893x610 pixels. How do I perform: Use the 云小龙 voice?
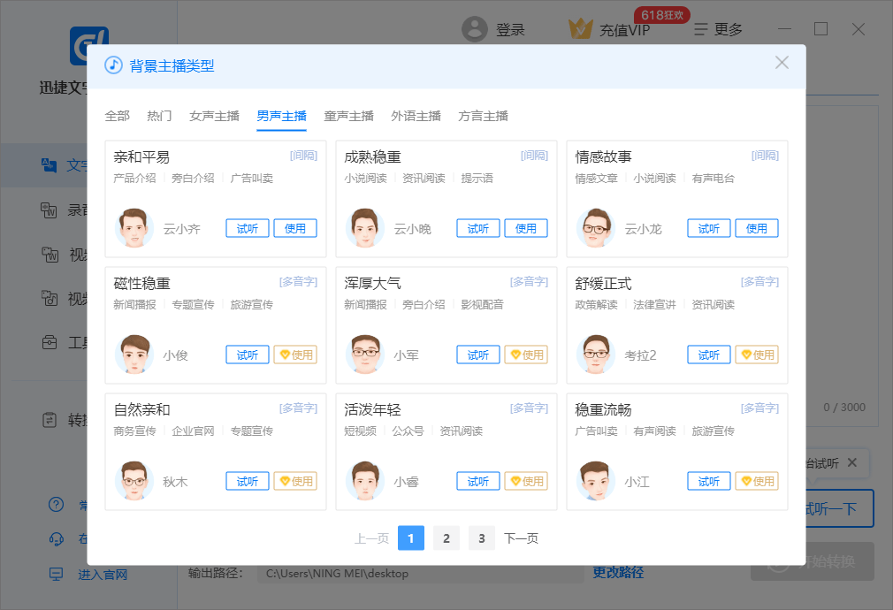tap(757, 228)
